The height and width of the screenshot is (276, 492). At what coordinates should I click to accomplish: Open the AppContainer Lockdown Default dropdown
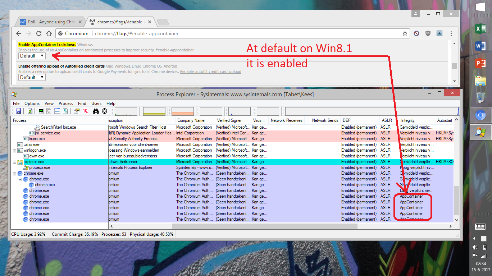[x=32, y=56]
